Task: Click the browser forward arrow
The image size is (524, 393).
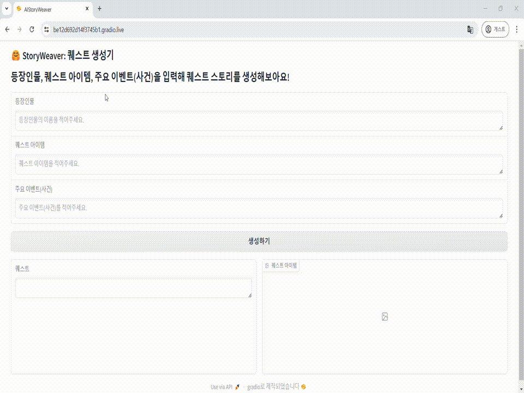Action: [x=20, y=29]
